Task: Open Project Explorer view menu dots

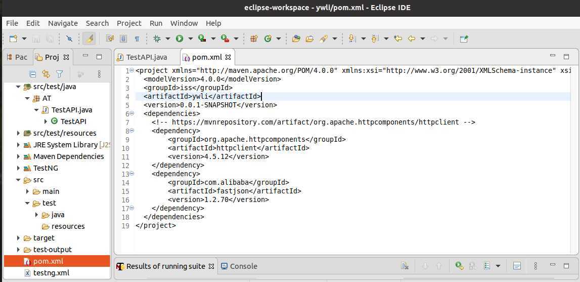Action: pos(99,74)
